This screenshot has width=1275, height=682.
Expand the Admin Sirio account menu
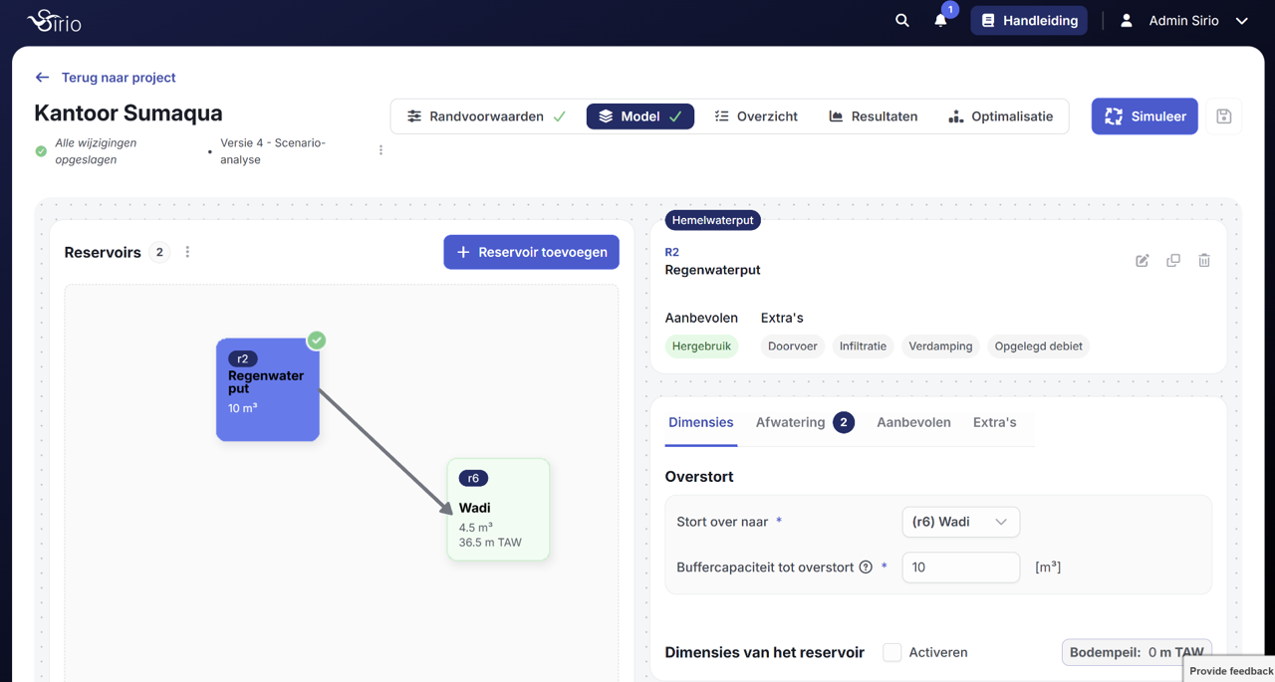1242,21
